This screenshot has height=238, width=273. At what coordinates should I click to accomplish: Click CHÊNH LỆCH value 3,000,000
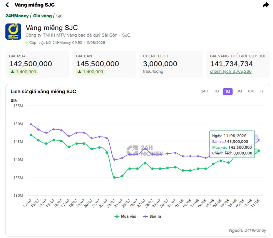tap(160, 64)
